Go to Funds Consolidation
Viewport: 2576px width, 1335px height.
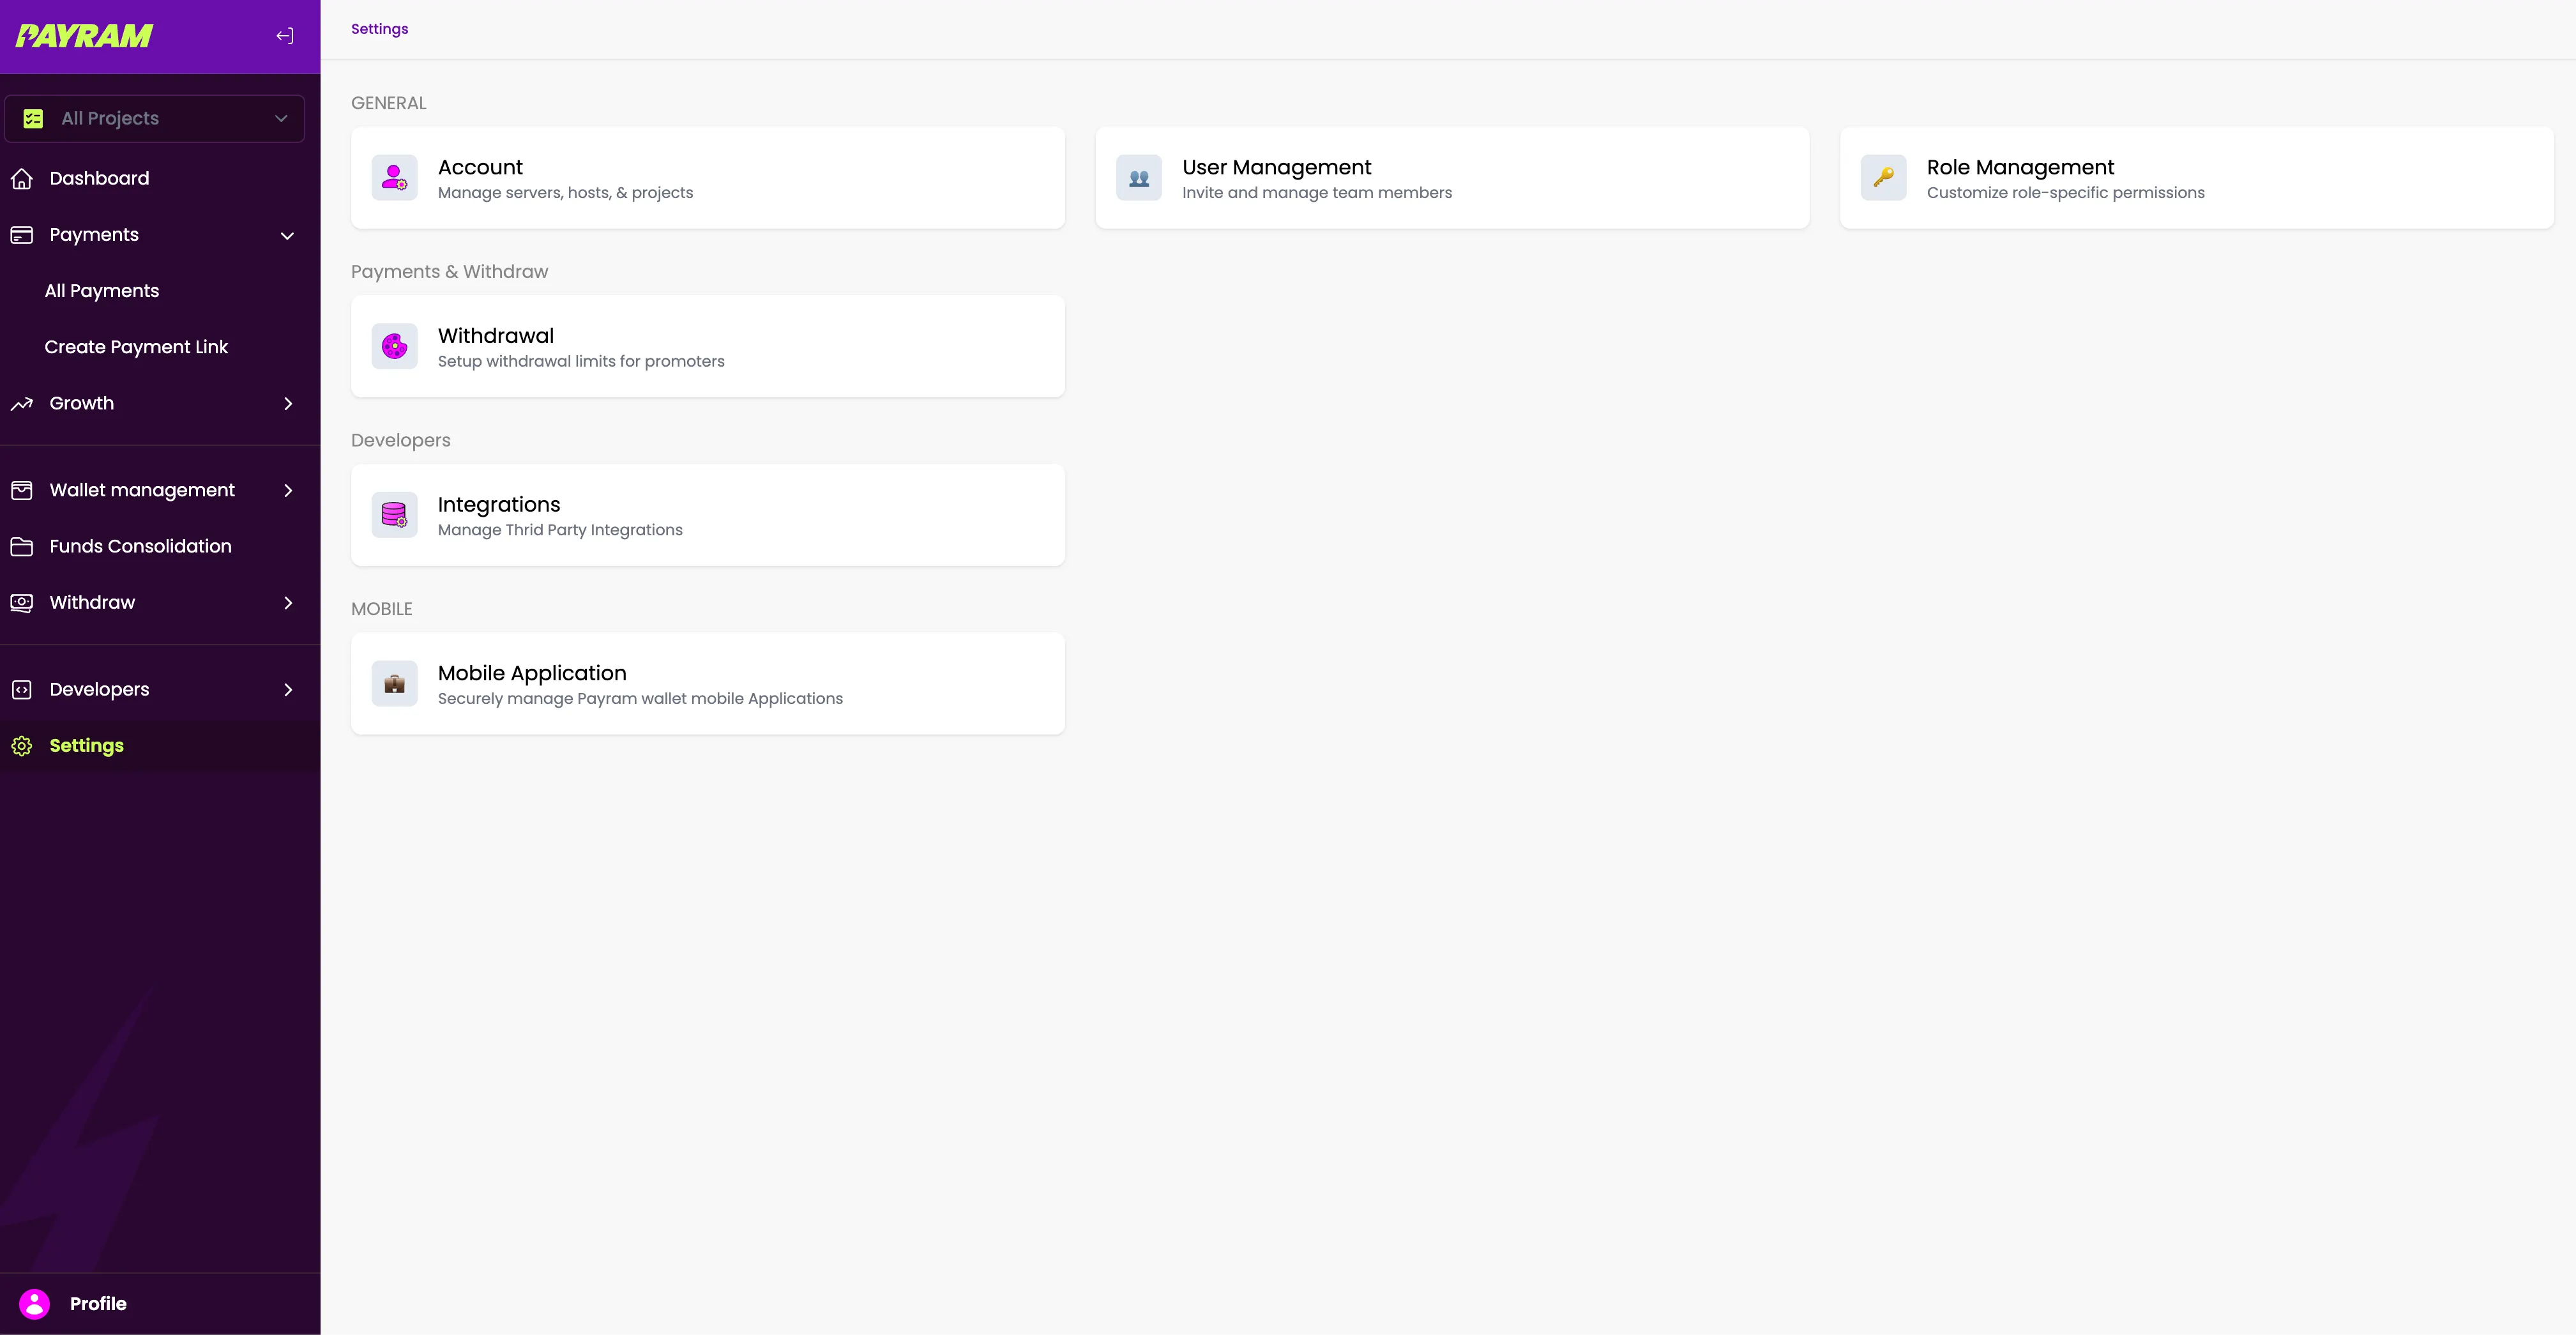pyautogui.click(x=140, y=547)
